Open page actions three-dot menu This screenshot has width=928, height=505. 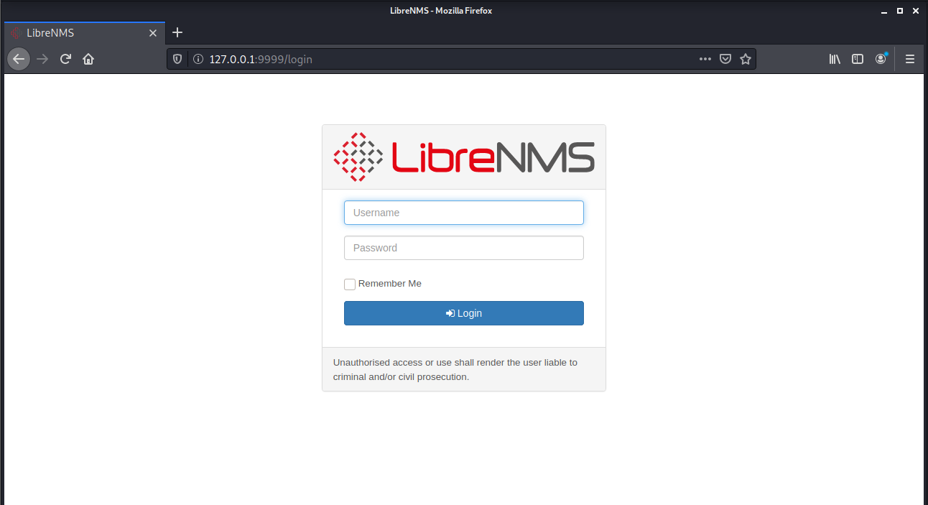click(705, 59)
